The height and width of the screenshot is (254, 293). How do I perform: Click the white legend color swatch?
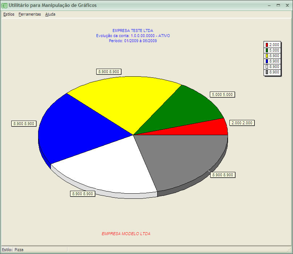tap(267, 66)
